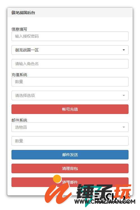Open the 御龙战国一区 server dropdown
Screen dimensions: 140x210
click(70, 50)
